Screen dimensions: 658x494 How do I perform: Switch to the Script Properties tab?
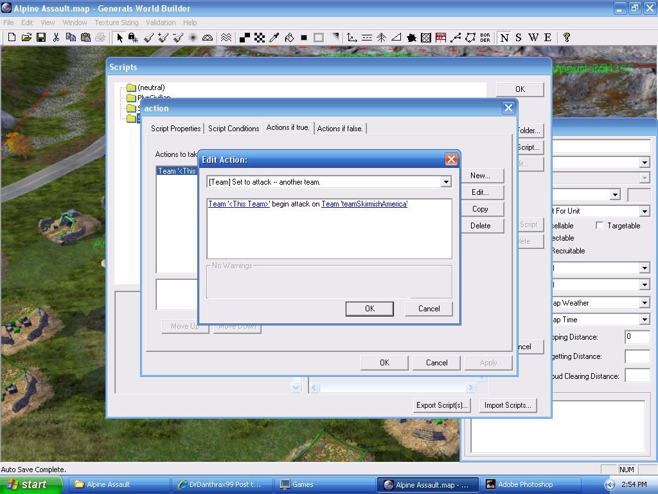point(176,129)
